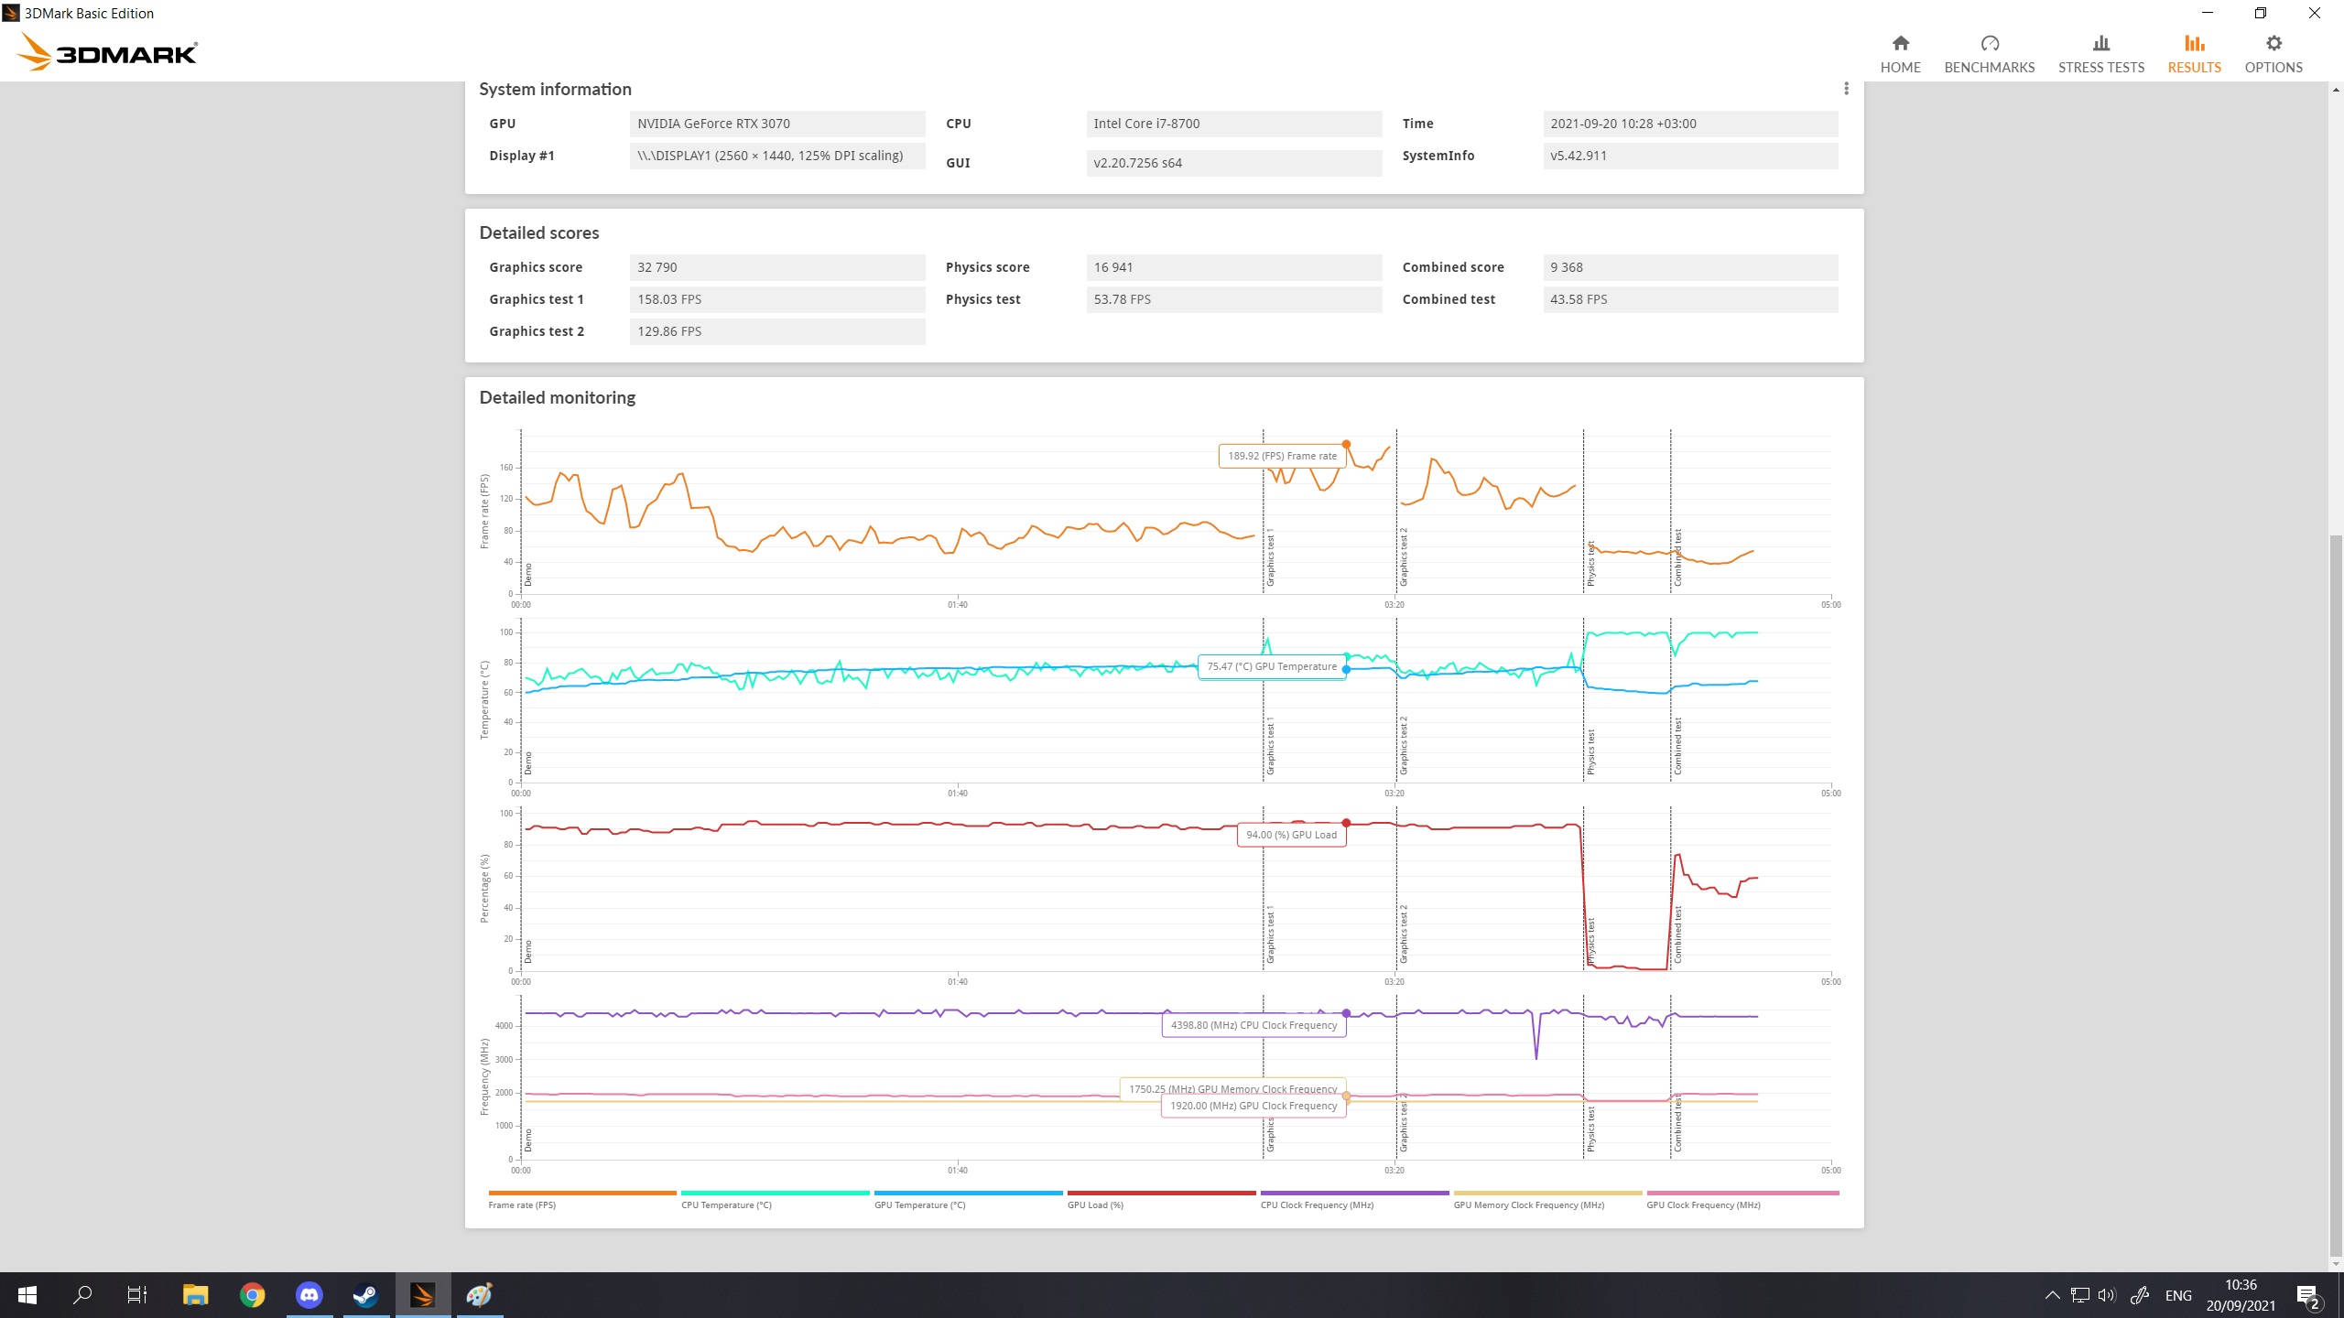The image size is (2344, 1318).
Task: Open File Explorer from the taskbar
Action: (x=195, y=1295)
